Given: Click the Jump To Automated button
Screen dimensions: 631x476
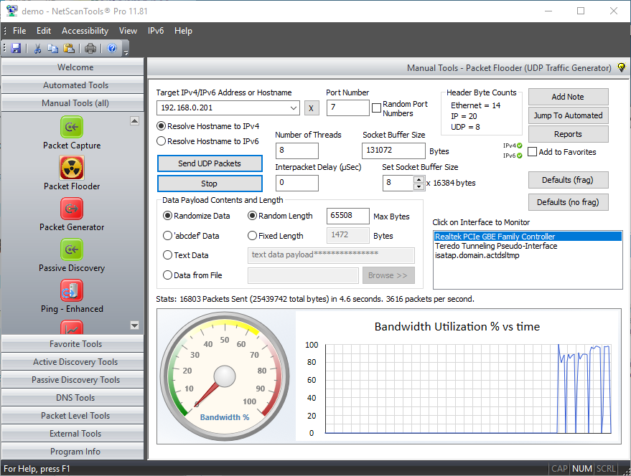Looking at the screenshot, I should click(x=568, y=115).
